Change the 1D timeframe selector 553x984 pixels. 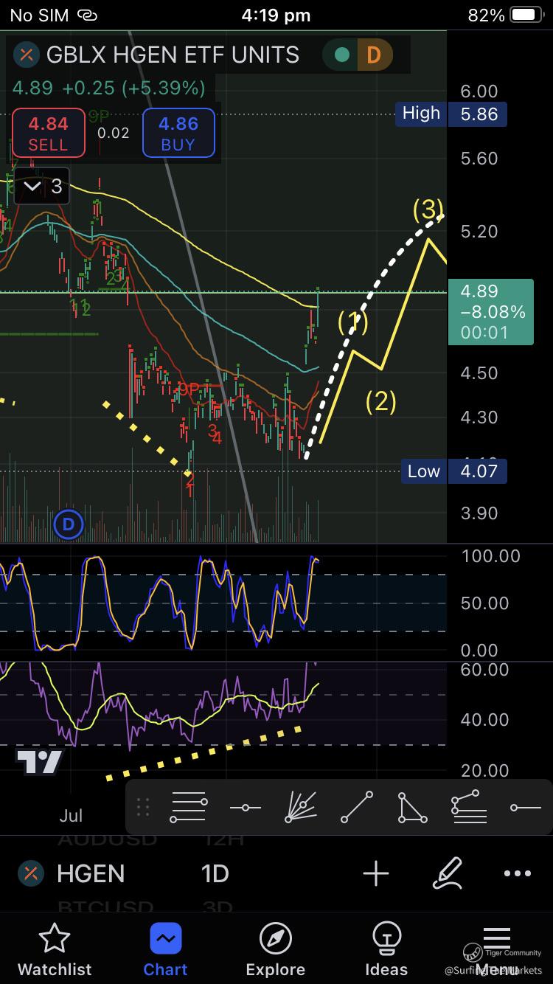click(215, 873)
